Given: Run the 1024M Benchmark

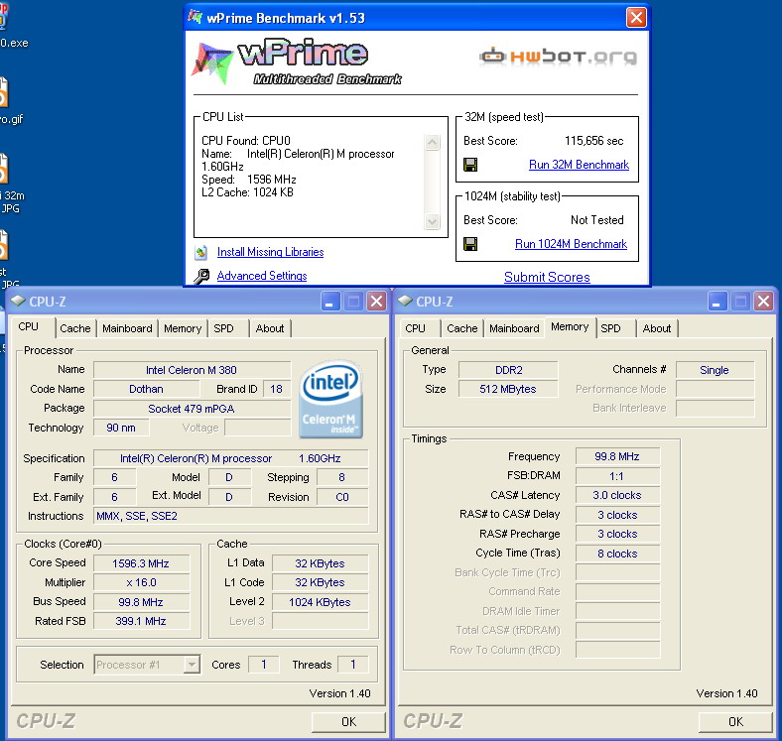Looking at the screenshot, I should click(571, 244).
